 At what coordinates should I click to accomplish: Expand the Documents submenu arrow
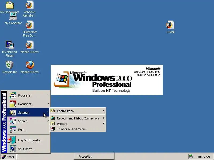(x=48, y=104)
